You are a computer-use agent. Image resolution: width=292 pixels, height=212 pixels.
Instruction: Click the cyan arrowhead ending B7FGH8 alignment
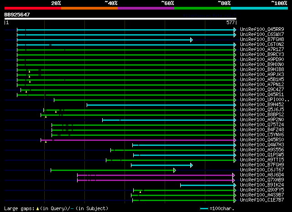coord(192,40)
